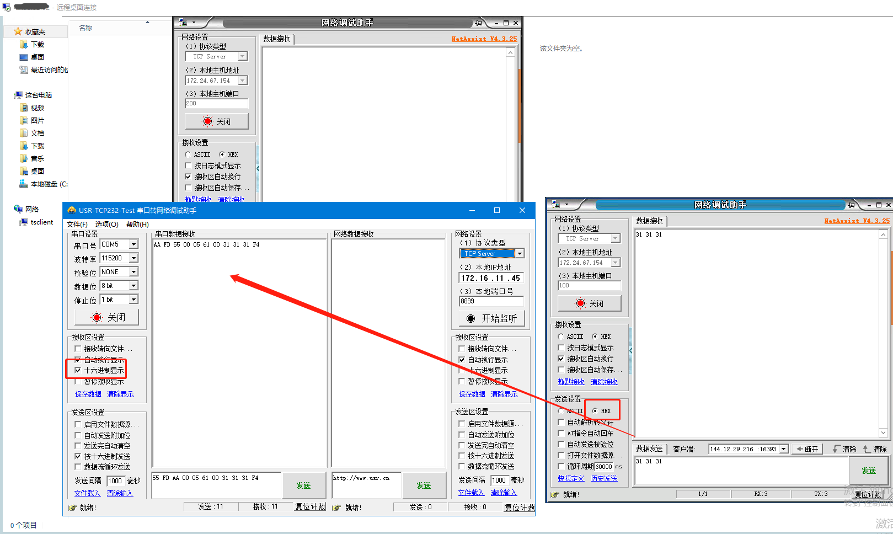
Task: Select the tsclient computer icon
Action: pyautogui.click(x=24, y=222)
